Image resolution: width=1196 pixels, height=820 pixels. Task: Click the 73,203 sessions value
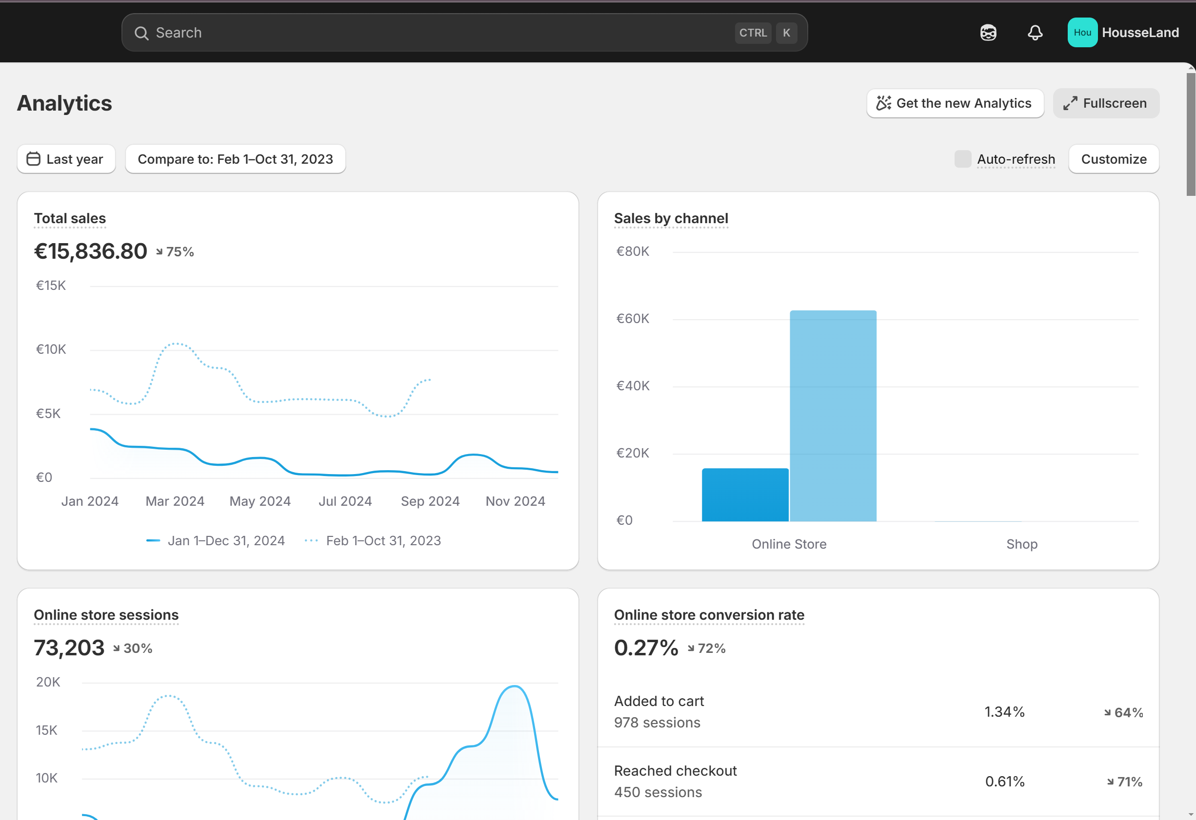point(69,648)
